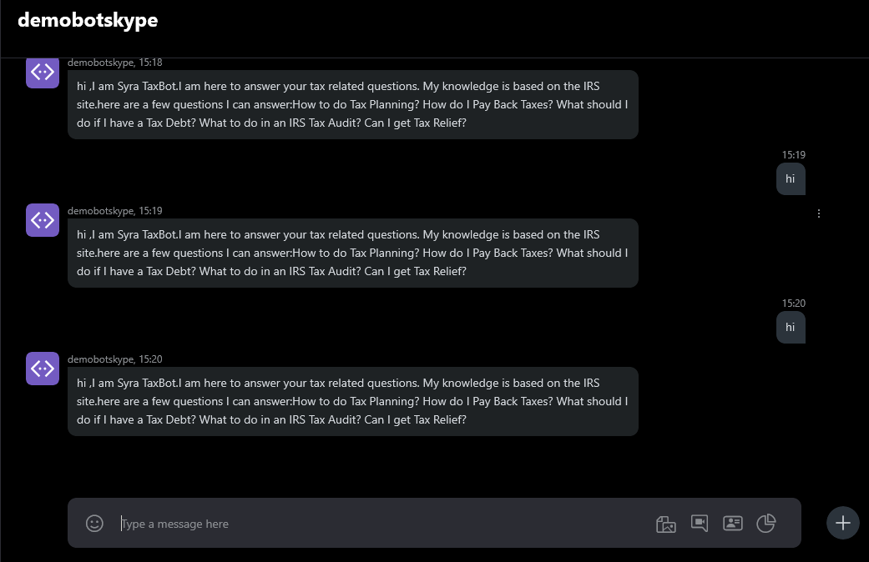This screenshot has height=562, width=869.
Task: Click the bot's latest reply bubble from 15:20
Action: coord(352,402)
